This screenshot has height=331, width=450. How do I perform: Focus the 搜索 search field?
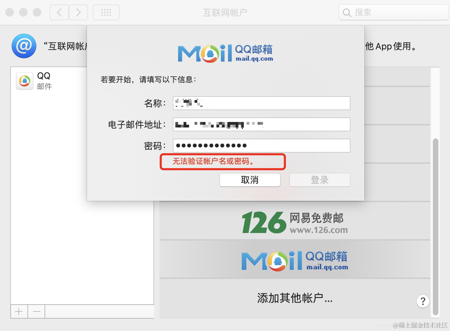pos(394,12)
